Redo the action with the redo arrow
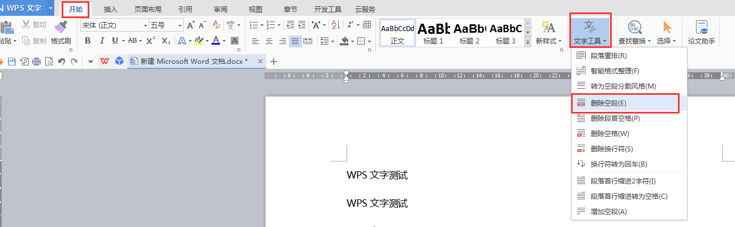The height and width of the screenshot is (227, 735). tap(74, 61)
